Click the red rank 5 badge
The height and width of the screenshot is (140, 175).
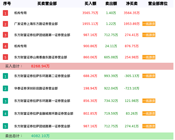(x=5, y=57)
